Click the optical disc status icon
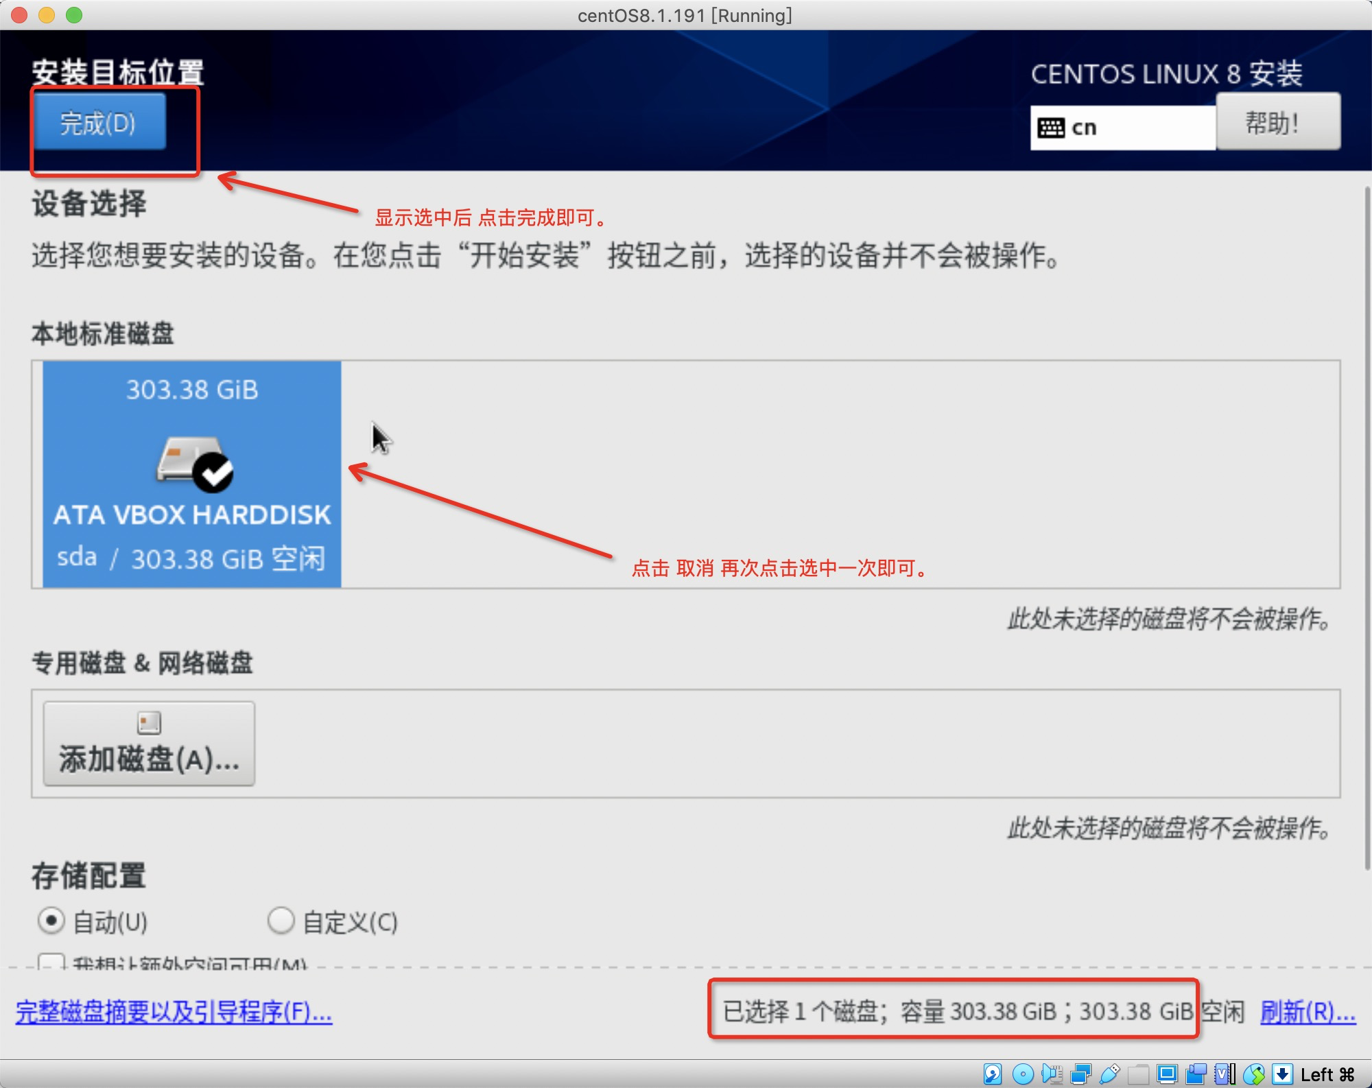 (1022, 1074)
